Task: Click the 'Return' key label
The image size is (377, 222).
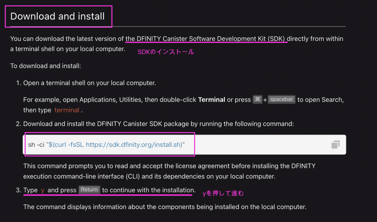Action: click(x=89, y=190)
